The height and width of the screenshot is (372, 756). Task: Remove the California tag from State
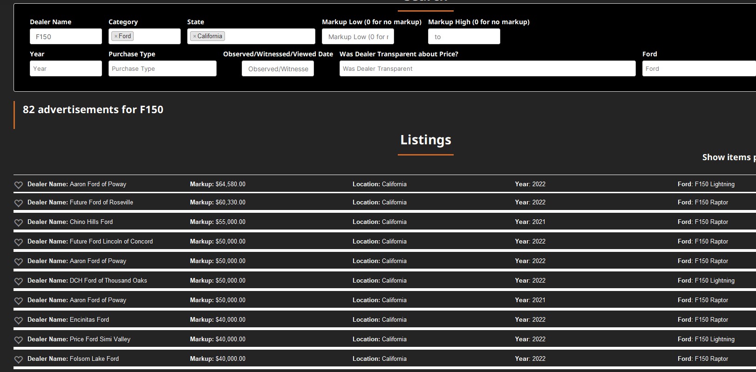(x=195, y=36)
